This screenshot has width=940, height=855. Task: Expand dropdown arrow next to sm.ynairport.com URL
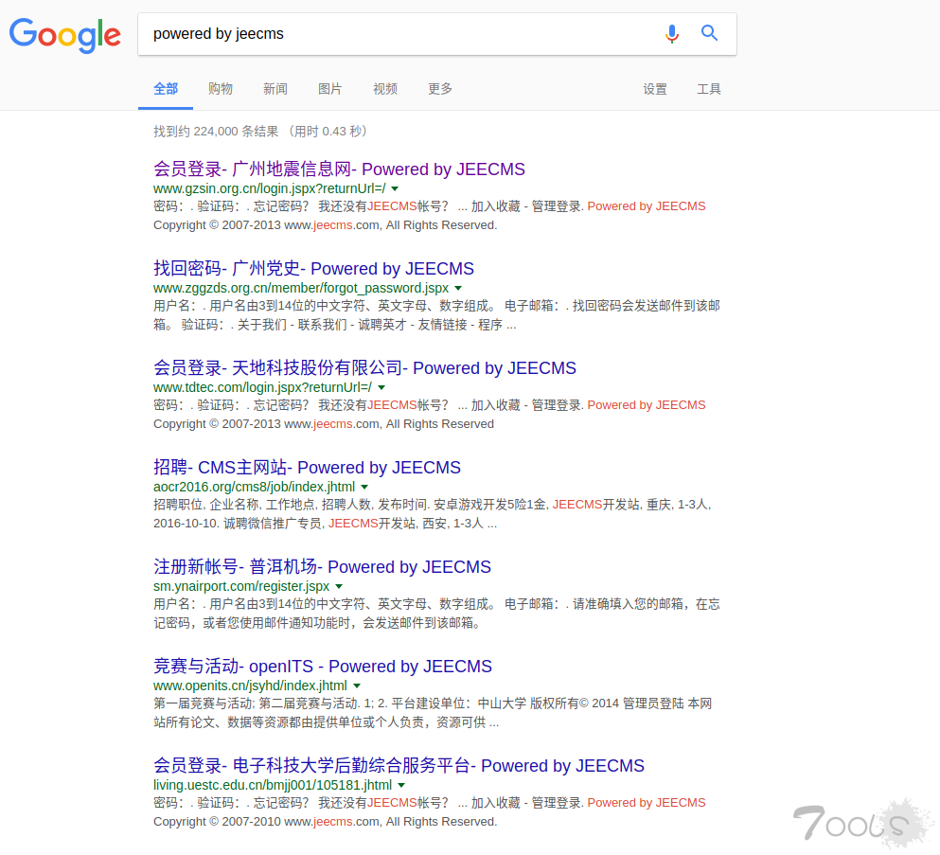pyautogui.click(x=339, y=587)
